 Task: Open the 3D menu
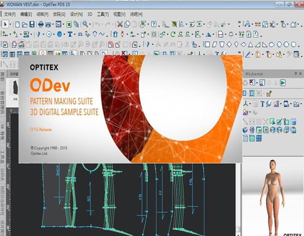[90, 14]
